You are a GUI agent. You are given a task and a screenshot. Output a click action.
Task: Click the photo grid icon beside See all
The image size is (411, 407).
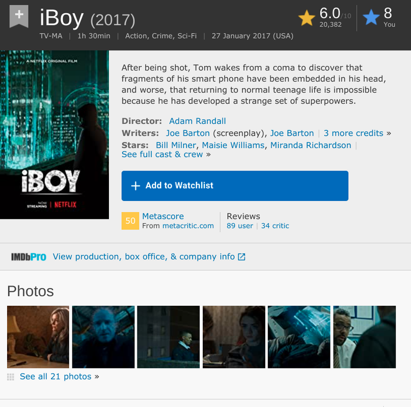tap(11, 377)
